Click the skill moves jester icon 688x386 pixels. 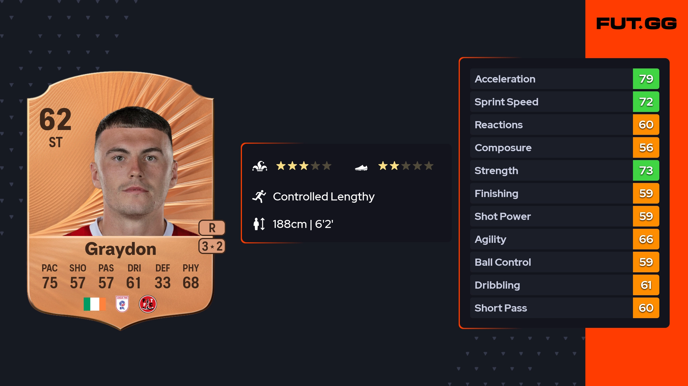(x=260, y=166)
